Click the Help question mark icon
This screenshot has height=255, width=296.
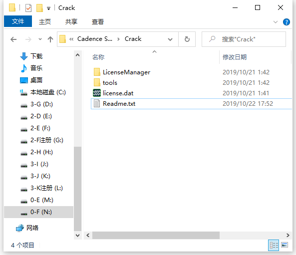286,22
